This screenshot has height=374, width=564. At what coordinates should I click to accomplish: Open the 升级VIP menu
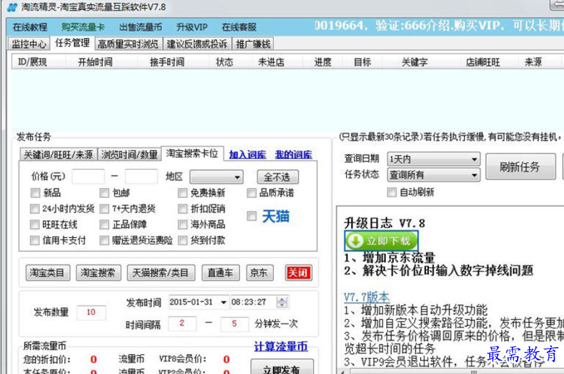192,27
